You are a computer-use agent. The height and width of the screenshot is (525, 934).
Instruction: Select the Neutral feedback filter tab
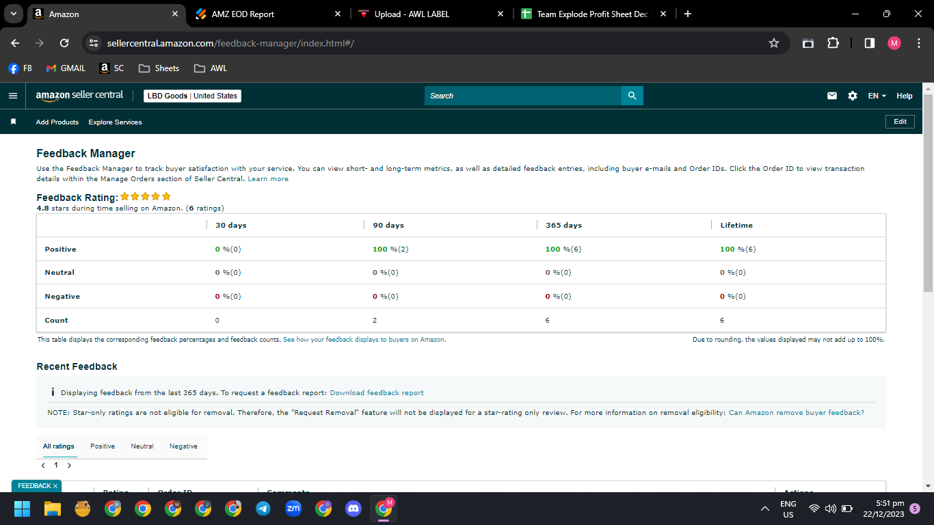click(x=142, y=446)
